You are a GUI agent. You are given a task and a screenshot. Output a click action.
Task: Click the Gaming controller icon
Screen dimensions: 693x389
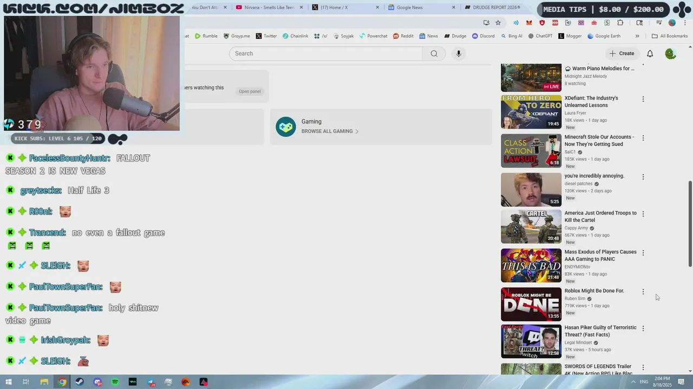coord(285,127)
